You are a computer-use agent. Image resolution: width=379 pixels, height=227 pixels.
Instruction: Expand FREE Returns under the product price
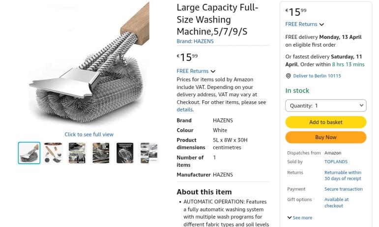coord(196,71)
